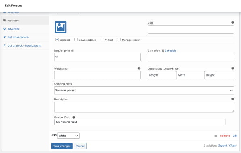Screen dimensions: 241x153
Task: Click the Dimensions help question-mark icon
Action: pyautogui.click(x=233, y=68)
